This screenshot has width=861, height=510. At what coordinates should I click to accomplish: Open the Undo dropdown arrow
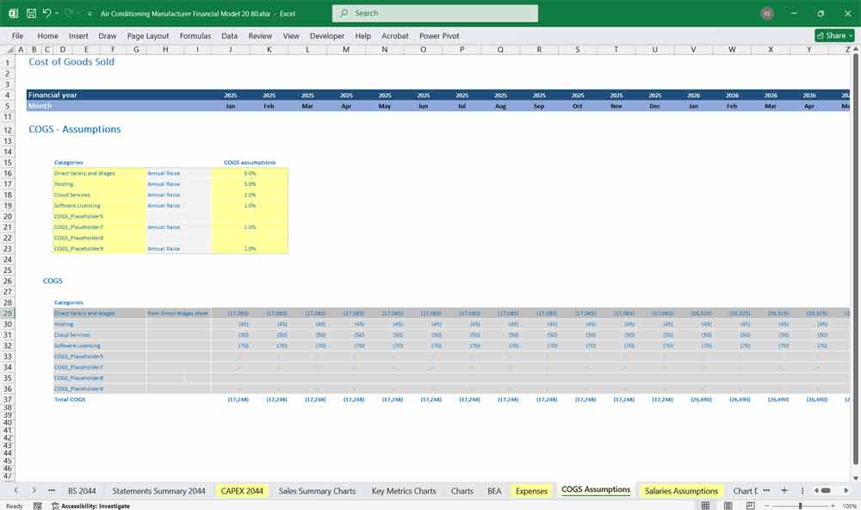point(56,13)
